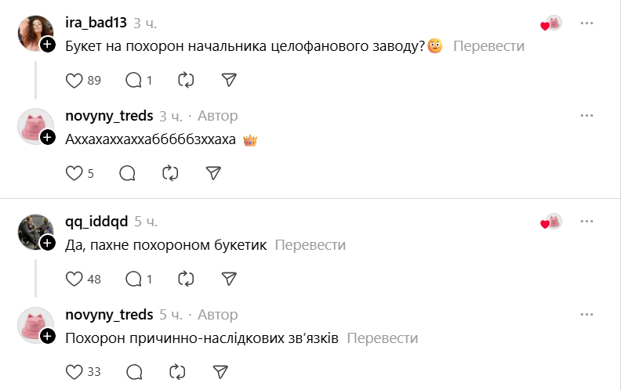Image resolution: width=621 pixels, height=390 pixels.
Task: Reply to novyny_treds' laughing comment
Action: [x=127, y=173]
